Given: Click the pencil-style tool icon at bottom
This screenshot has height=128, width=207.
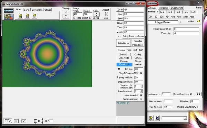Looking at the screenshot, I should pos(24,121).
